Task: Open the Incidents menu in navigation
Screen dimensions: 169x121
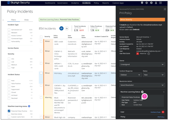Action: (x=86, y=3)
